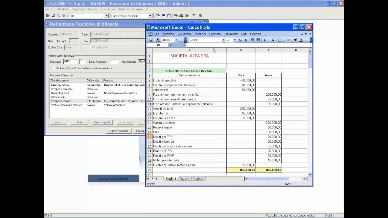
Task: Click the Elimina button under documents list
Action: click(x=79, y=122)
